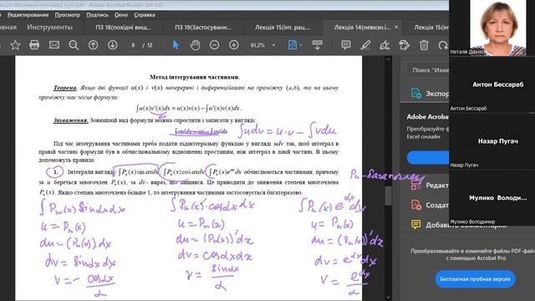Add the file to starred with star icon
Screen dimensions: 535x301
(15, 45)
